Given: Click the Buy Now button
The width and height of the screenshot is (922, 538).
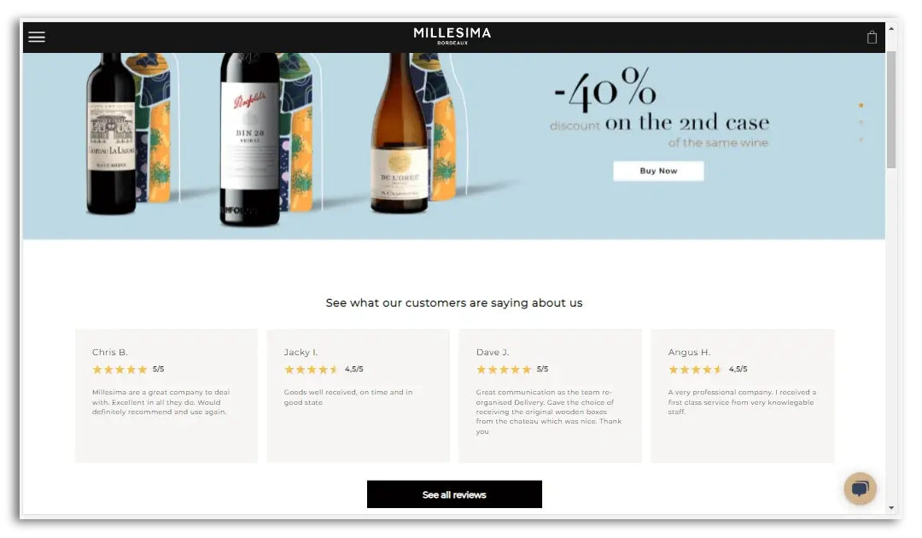Looking at the screenshot, I should click(x=658, y=171).
